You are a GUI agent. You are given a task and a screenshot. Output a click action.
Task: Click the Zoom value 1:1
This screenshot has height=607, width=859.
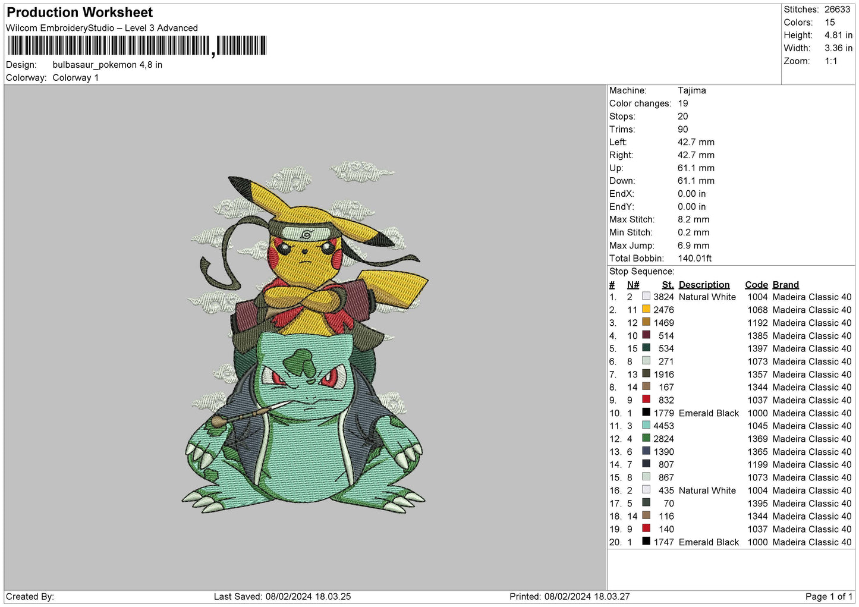coord(831,61)
